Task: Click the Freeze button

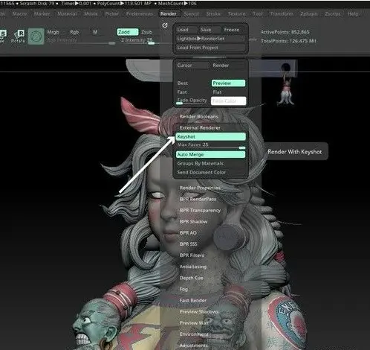Action: point(233,30)
